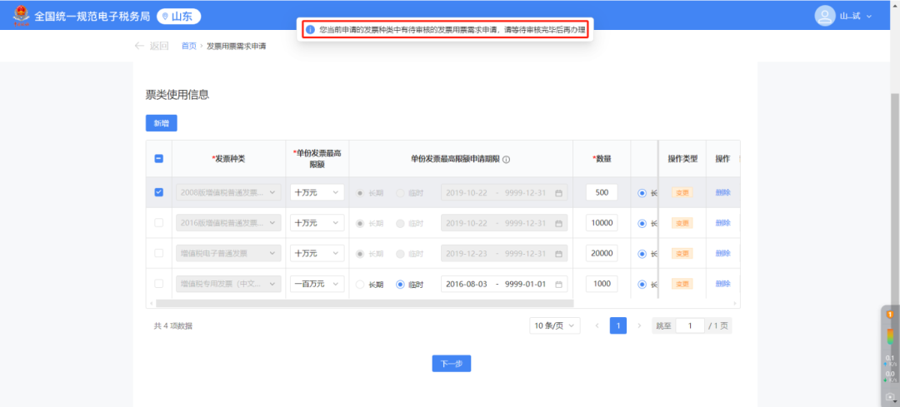Click the 新增 button
Image resolution: width=900 pixels, height=407 pixels.
point(162,123)
